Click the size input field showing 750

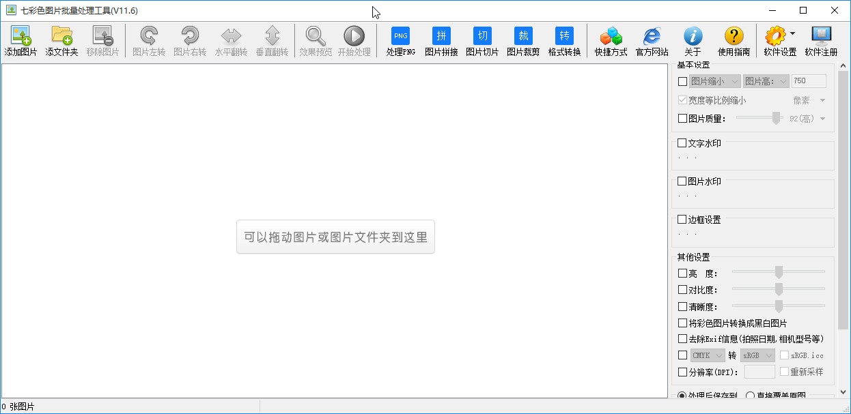[809, 81]
